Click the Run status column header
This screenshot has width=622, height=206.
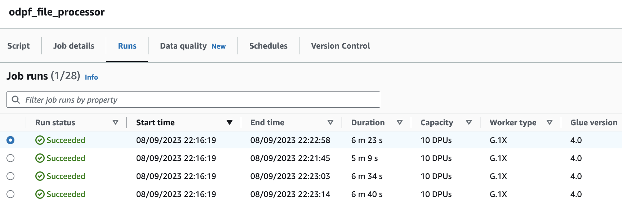[55, 122]
